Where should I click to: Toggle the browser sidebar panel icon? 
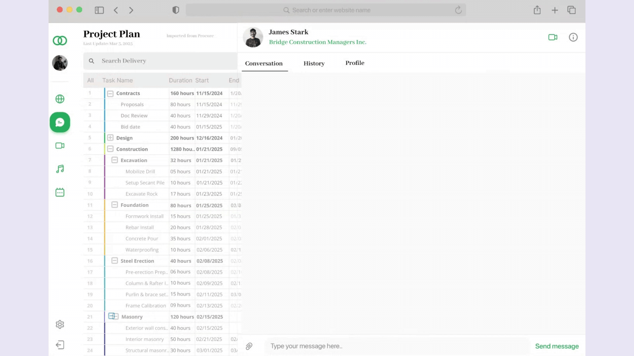99,10
